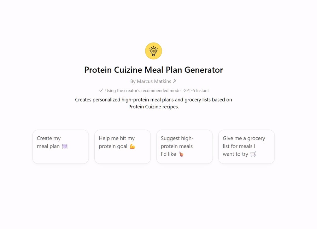317x229 pixels.
Task: Click the chicken drumstick emoji icon
Action: coord(181,154)
